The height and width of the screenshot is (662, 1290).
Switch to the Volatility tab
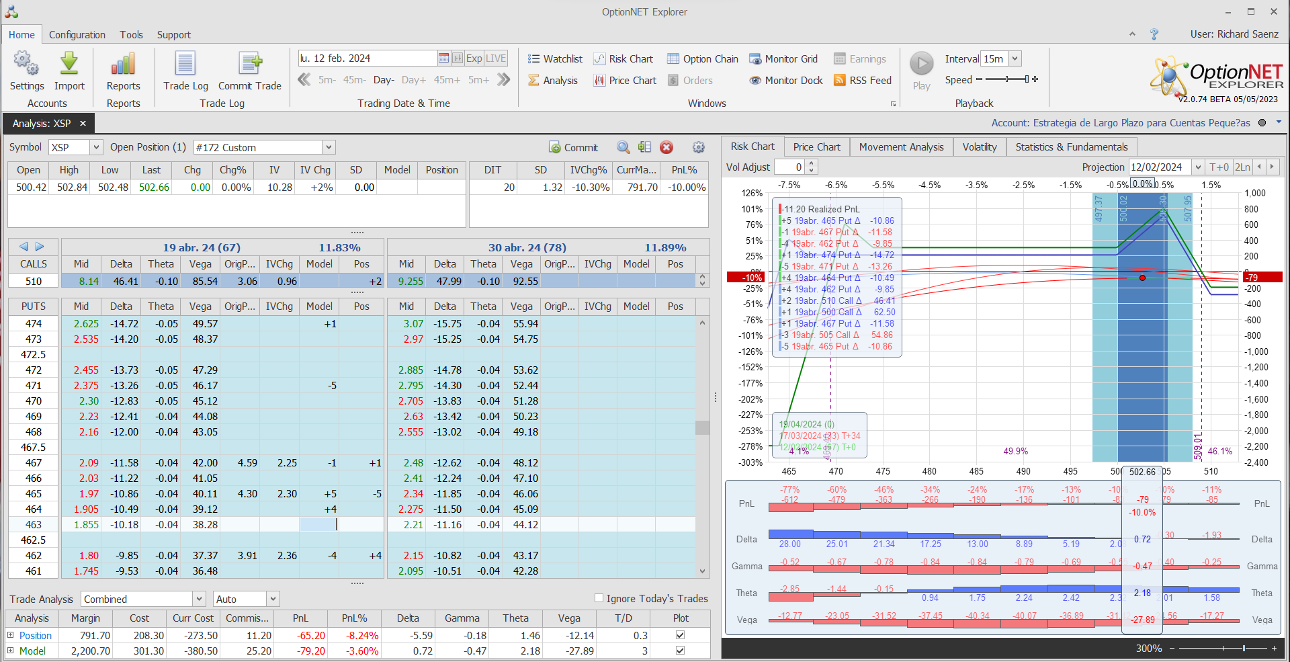pos(980,147)
